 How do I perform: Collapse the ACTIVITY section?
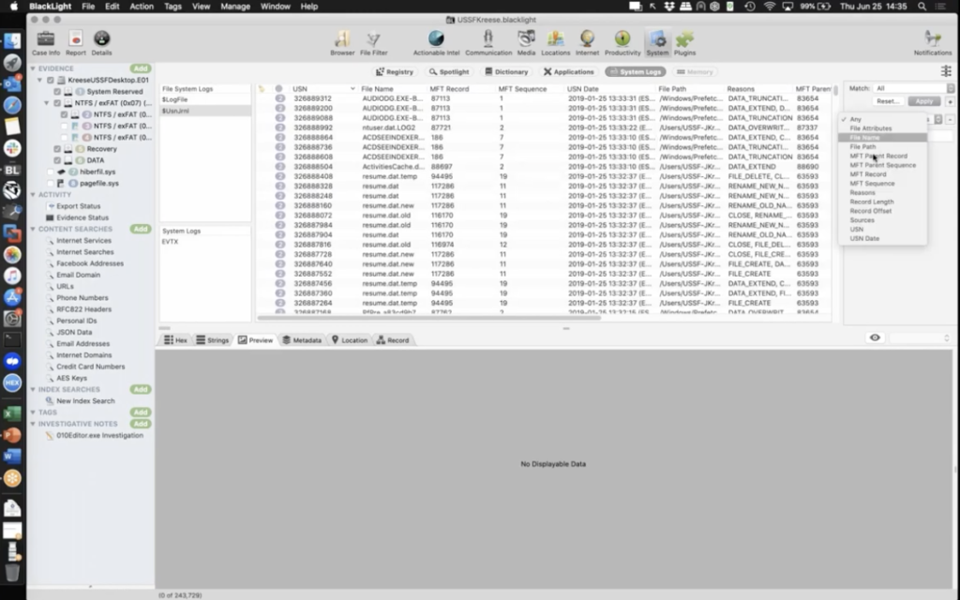(33, 195)
